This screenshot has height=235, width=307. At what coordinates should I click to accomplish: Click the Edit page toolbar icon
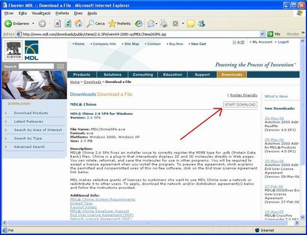pos(176,24)
